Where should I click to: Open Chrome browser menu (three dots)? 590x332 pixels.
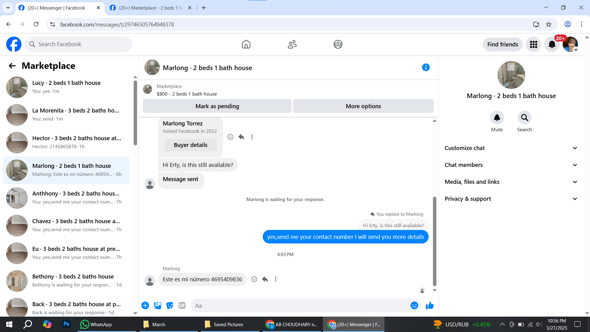(581, 24)
